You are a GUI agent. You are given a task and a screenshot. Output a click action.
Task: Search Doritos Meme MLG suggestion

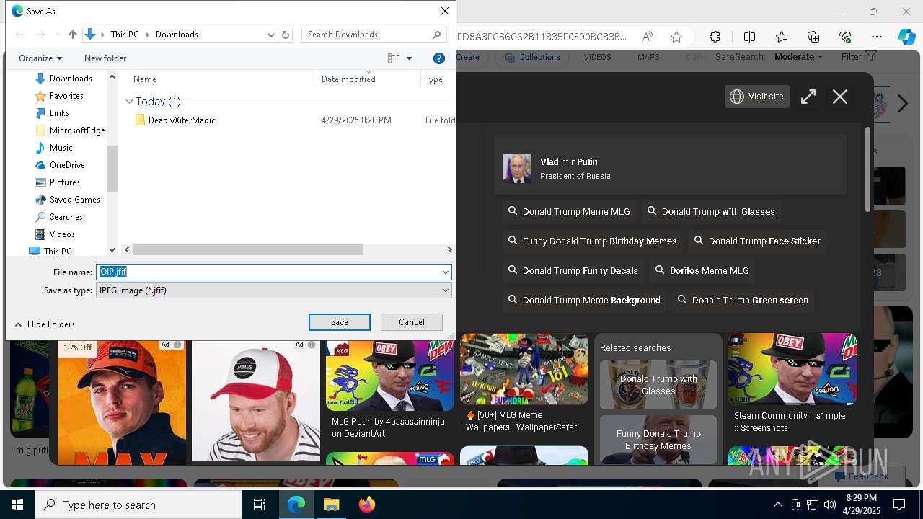(x=702, y=271)
